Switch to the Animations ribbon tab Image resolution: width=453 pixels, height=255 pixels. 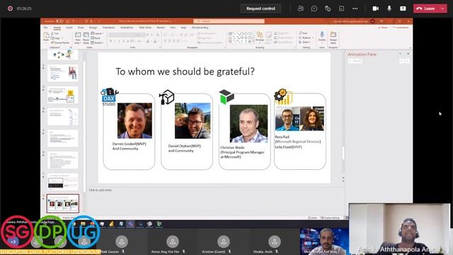click(x=127, y=28)
